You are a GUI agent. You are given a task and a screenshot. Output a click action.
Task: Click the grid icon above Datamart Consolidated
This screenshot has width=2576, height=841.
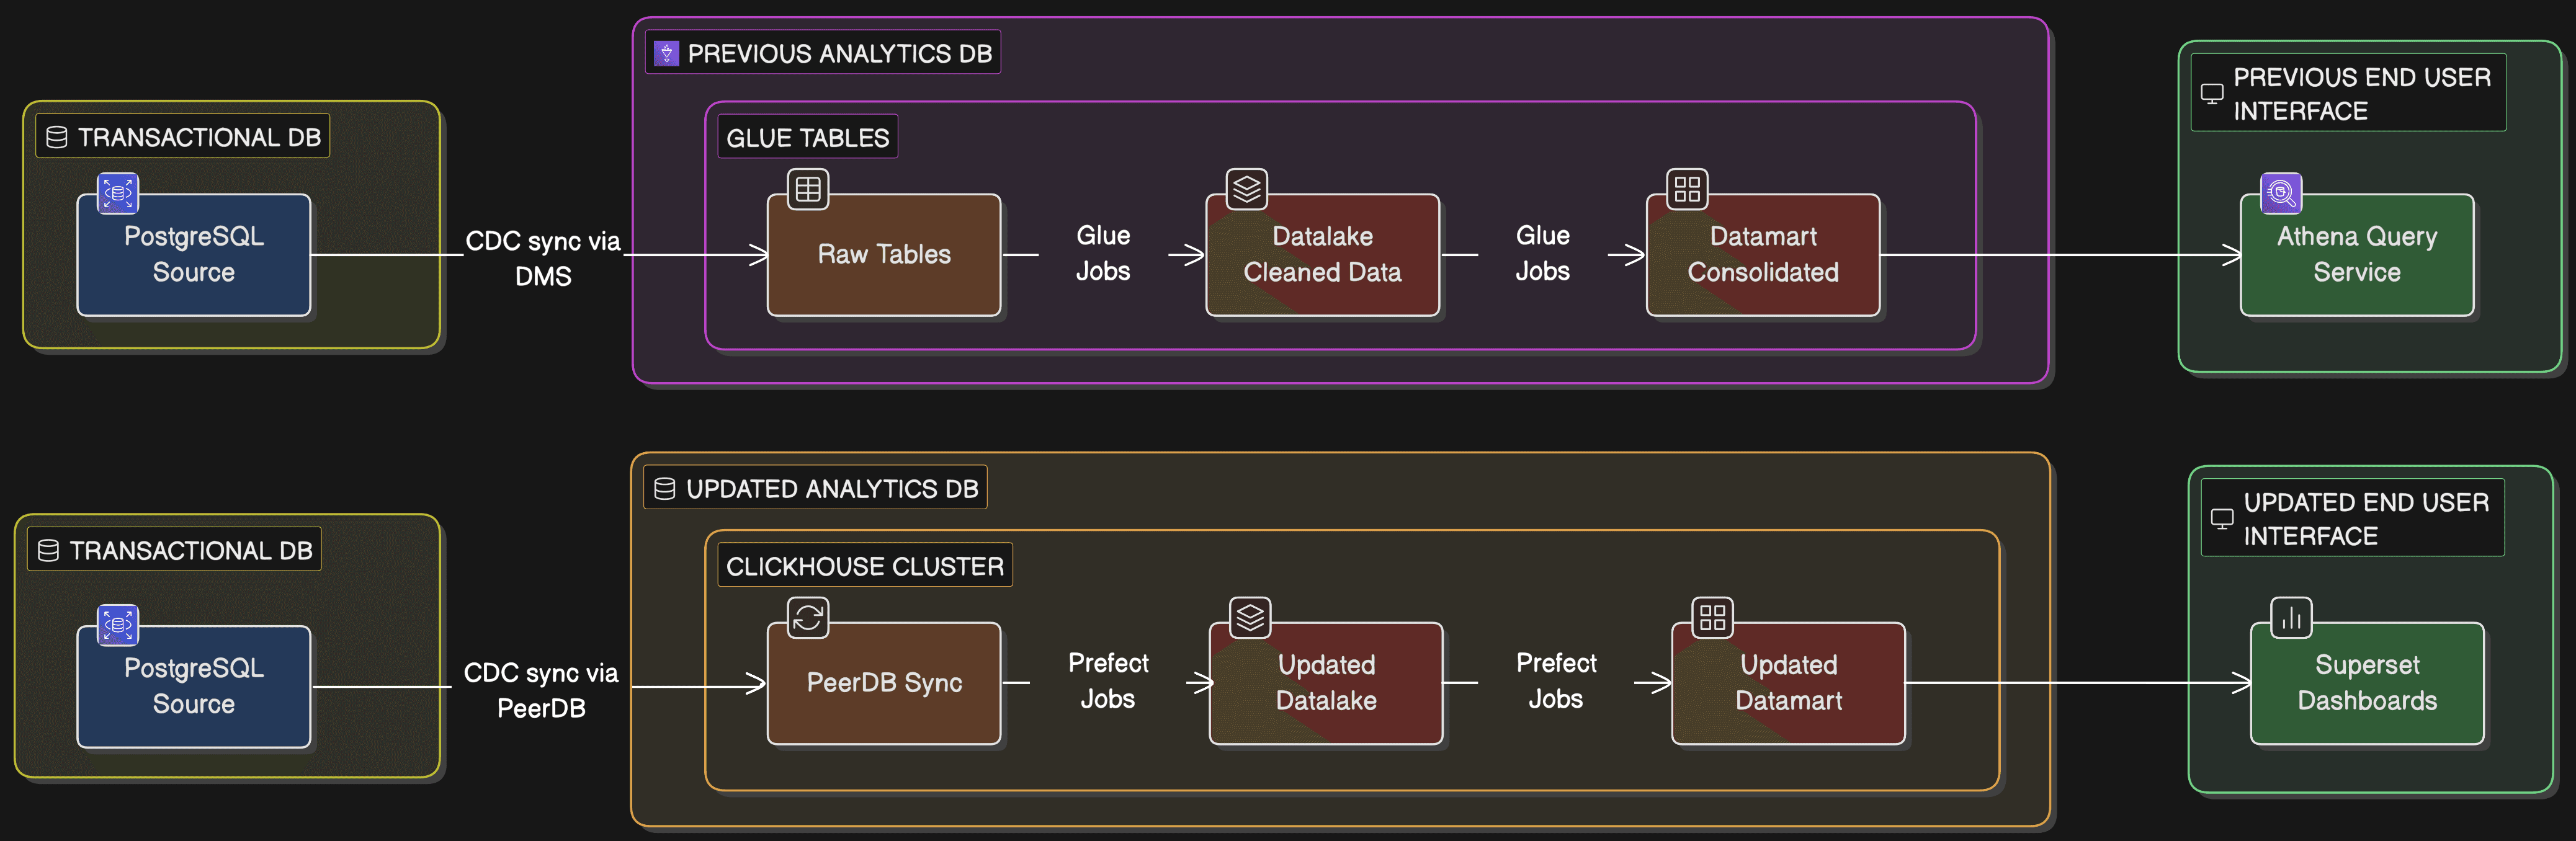click(1687, 189)
